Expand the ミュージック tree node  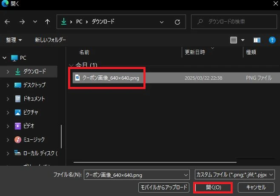pos(8,140)
